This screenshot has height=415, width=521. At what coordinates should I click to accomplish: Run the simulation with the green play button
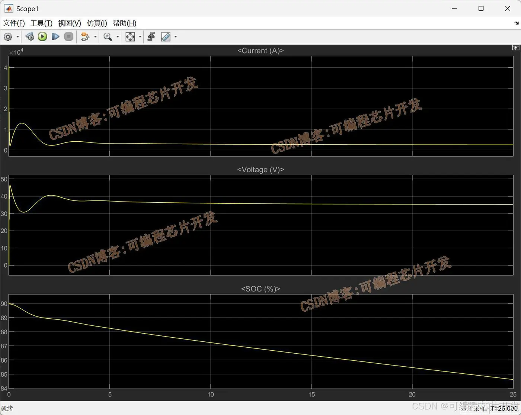pos(42,36)
